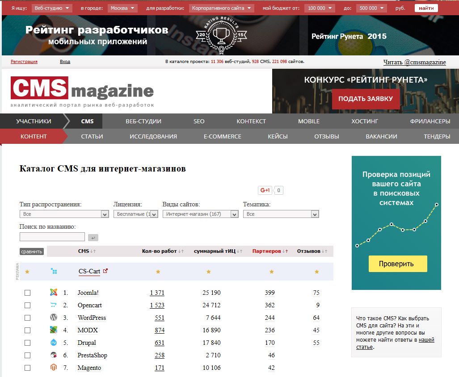Screen dimensions: 459x377
Task: Open the Тематика dropdown
Action: click(x=281, y=214)
